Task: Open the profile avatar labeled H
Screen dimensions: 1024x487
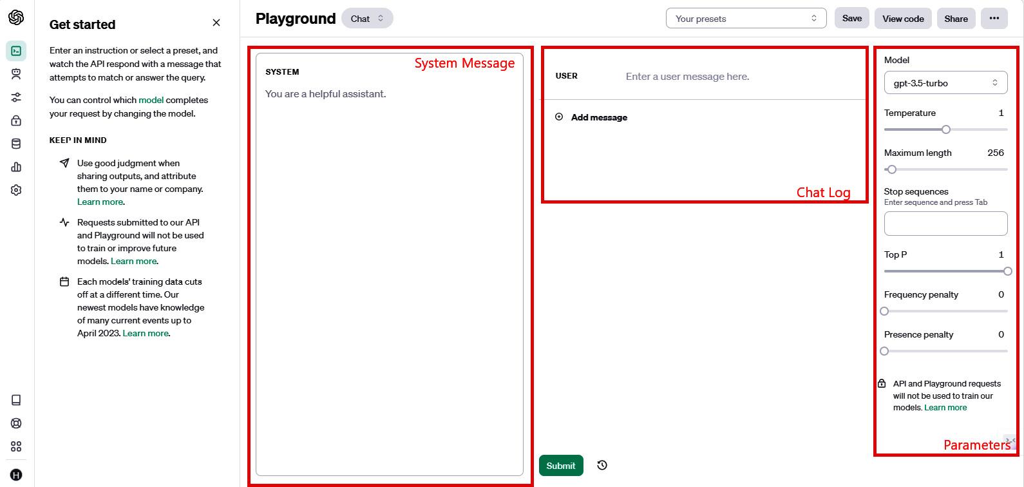Action: click(x=16, y=475)
